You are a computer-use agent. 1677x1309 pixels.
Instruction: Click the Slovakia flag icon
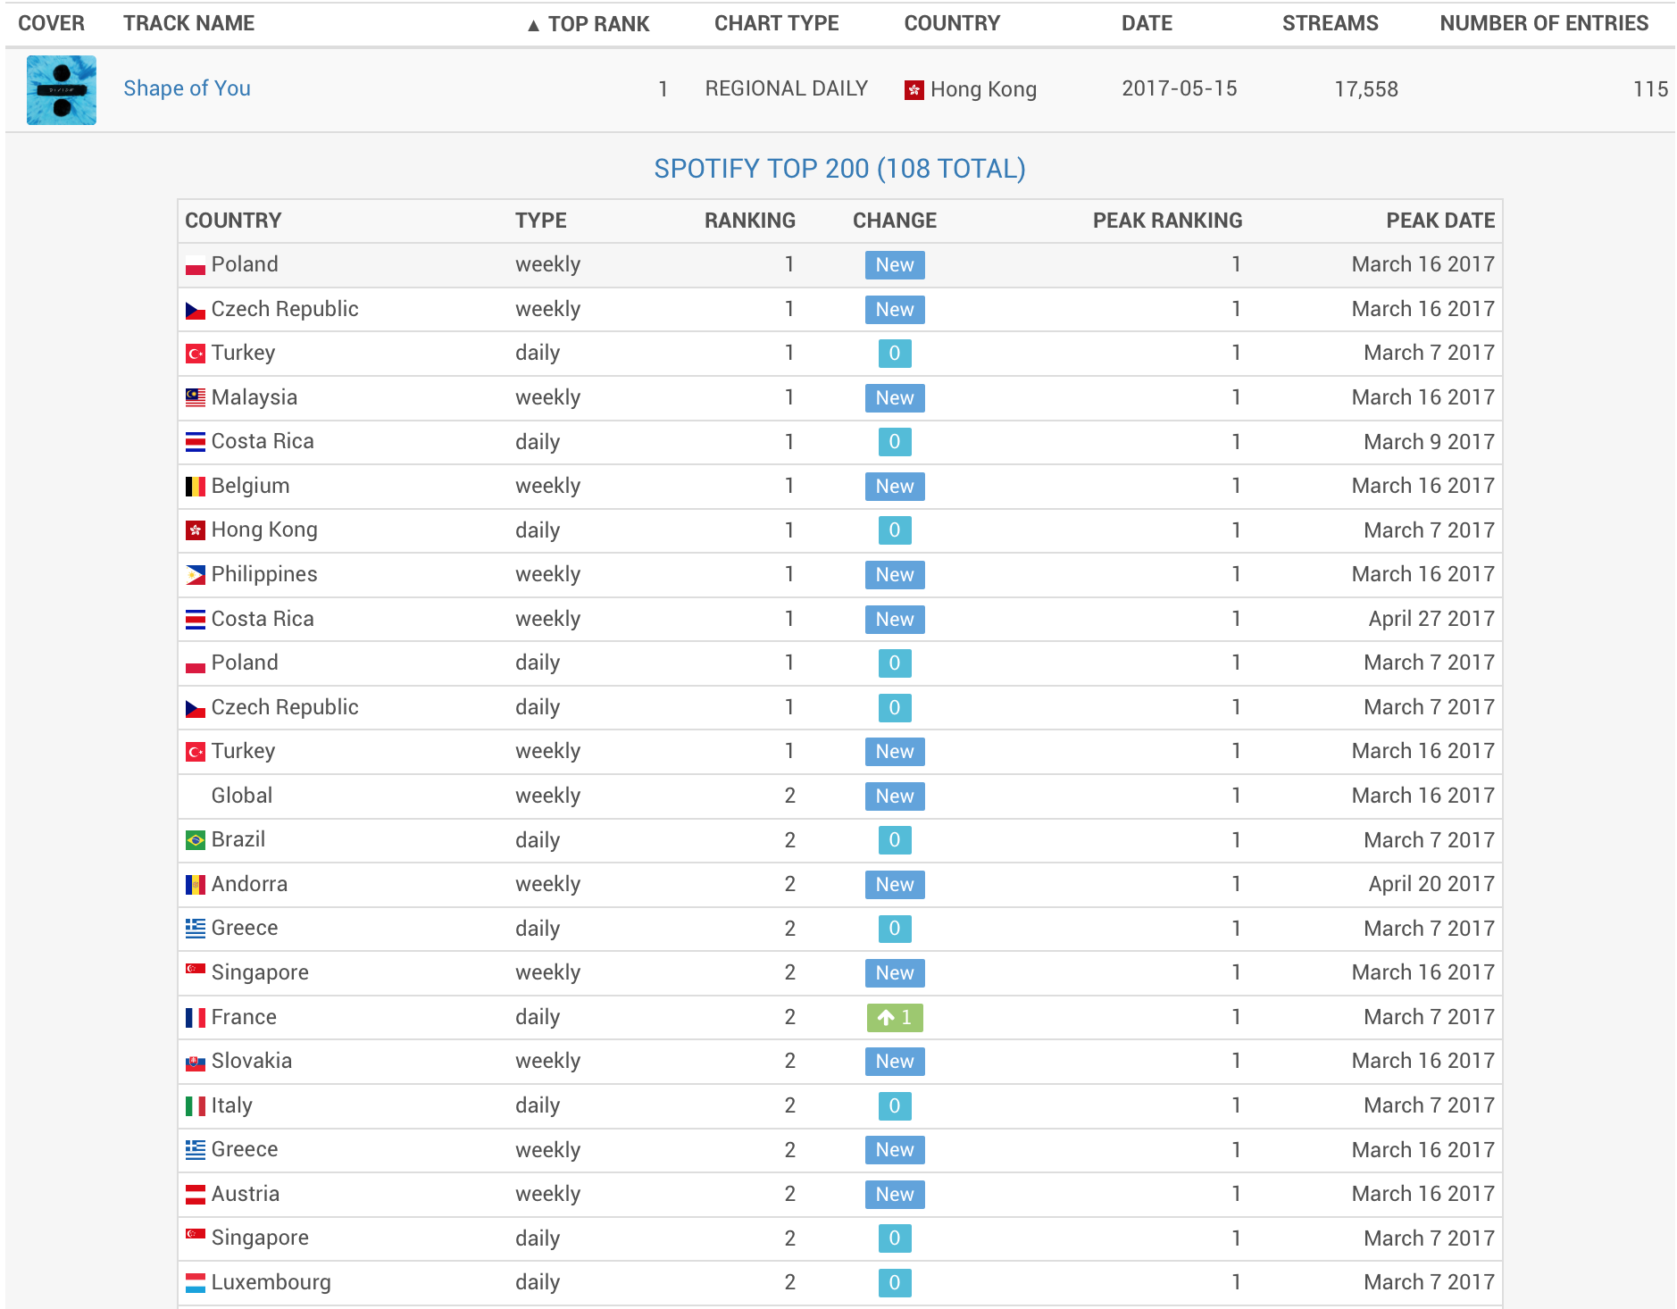(x=196, y=1062)
